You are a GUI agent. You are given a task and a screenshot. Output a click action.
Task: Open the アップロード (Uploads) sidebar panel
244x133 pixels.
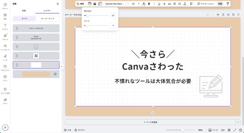[x=5, y=47]
